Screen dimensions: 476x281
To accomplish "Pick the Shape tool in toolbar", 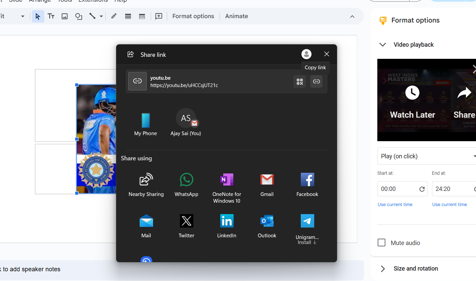I will (x=79, y=16).
